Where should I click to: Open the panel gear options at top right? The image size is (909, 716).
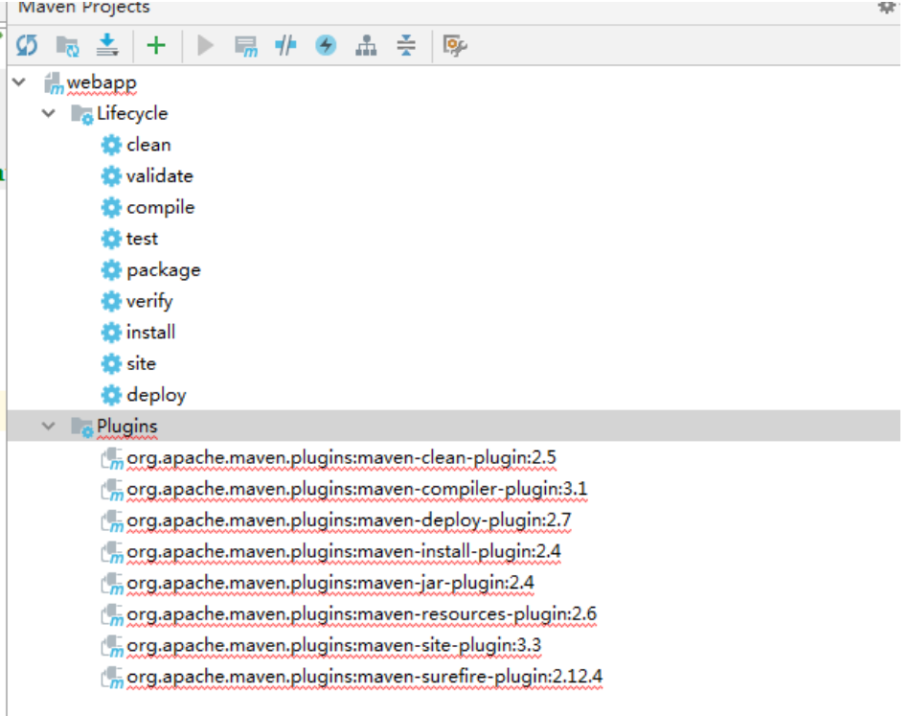pyautogui.click(x=887, y=7)
